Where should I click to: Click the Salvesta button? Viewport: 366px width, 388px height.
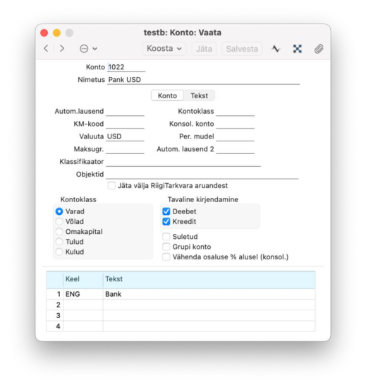tap(242, 49)
